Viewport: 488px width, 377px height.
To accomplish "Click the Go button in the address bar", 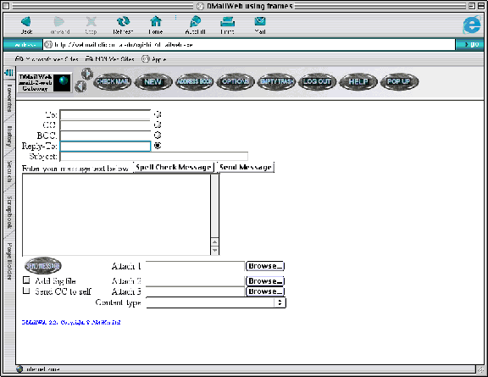I will click(471, 45).
